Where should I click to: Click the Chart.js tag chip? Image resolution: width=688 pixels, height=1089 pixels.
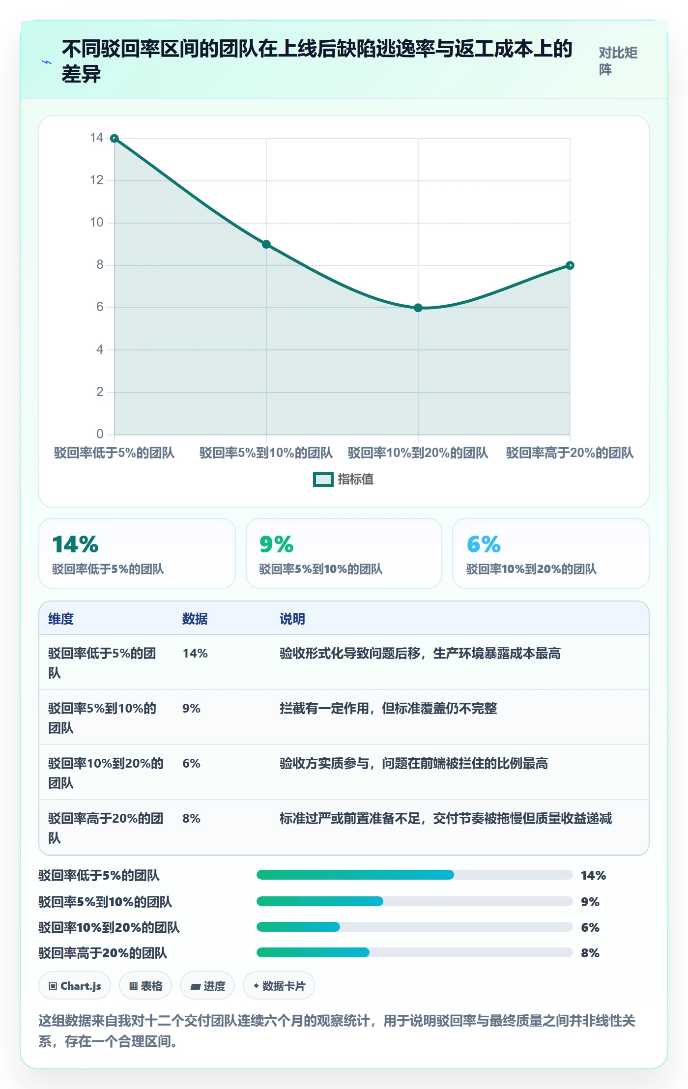click(x=75, y=986)
